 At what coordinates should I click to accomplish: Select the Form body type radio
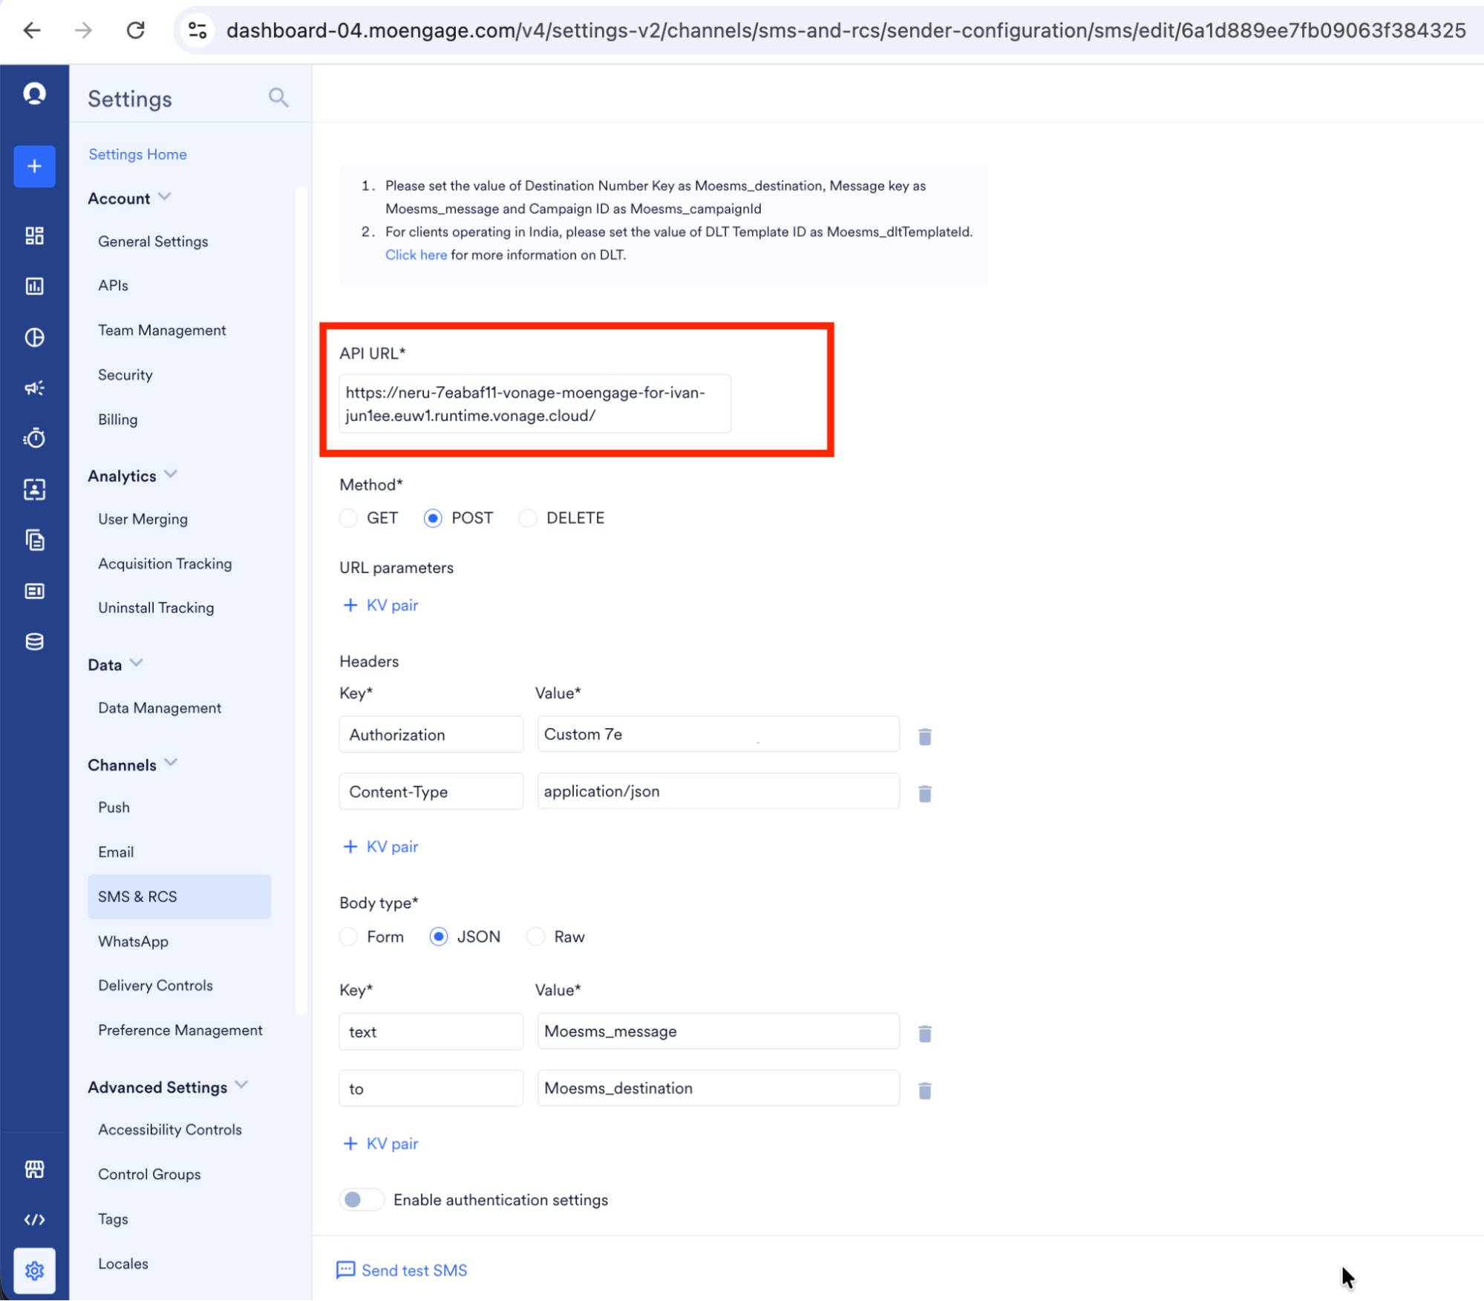pos(348,937)
